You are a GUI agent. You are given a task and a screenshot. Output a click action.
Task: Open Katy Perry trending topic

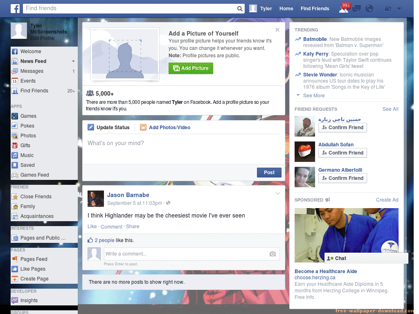pos(315,54)
